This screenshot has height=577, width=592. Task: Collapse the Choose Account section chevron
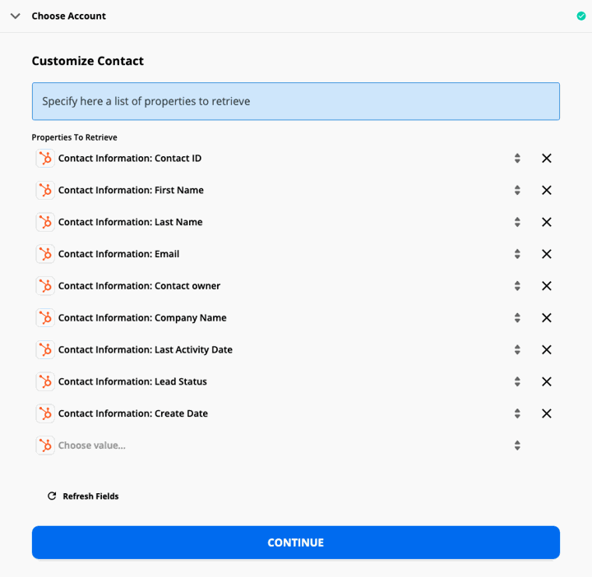pyautogui.click(x=15, y=16)
